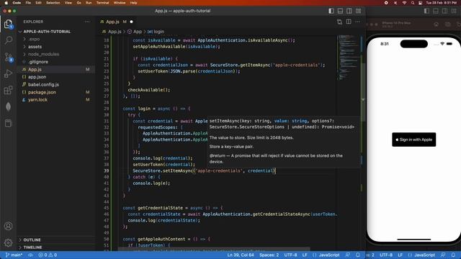Open the yarn.lock file
The image size is (461, 259).
pos(37,100)
